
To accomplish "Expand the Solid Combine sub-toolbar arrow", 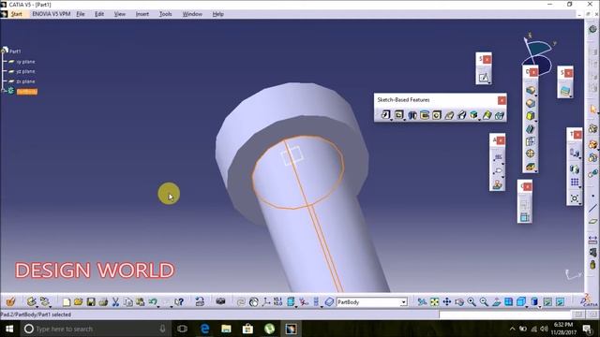I will click(x=479, y=120).
